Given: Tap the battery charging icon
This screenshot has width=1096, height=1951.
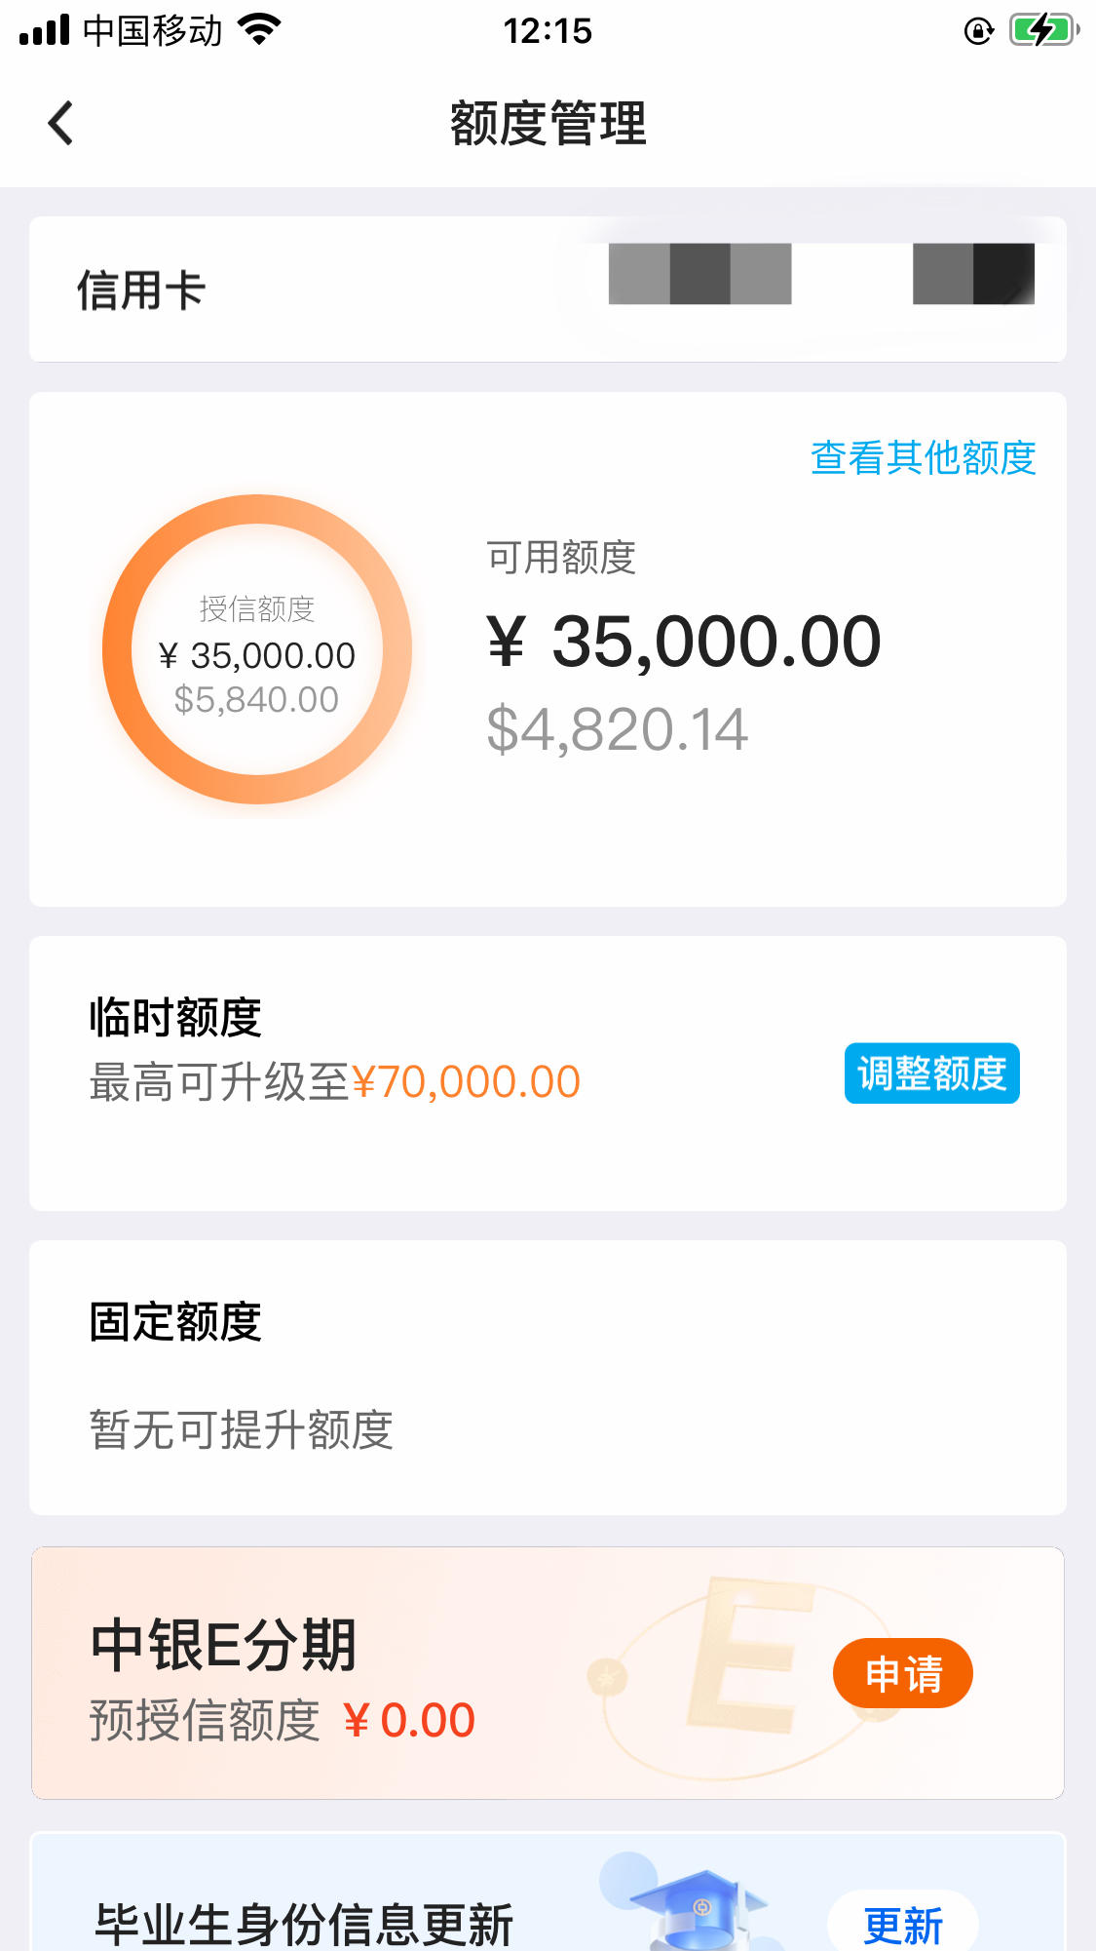Looking at the screenshot, I should (1043, 30).
